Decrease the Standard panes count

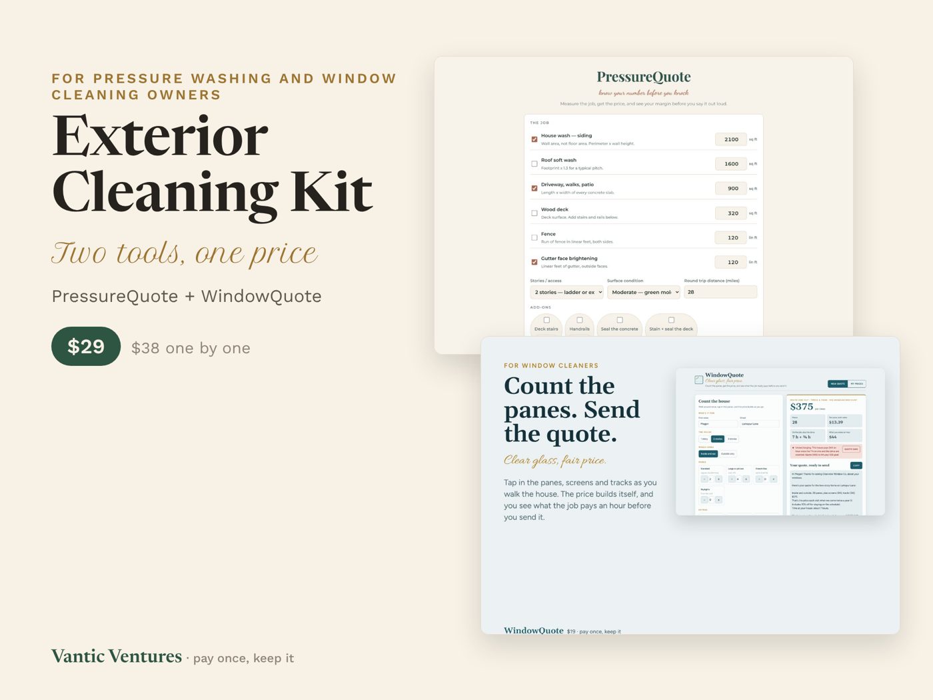tap(704, 479)
